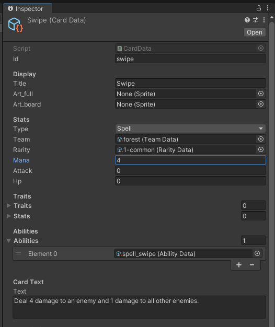Viewport: 275px width, 327px height.
Task: Open the Card Data component kebab menu
Action: [x=264, y=20]
